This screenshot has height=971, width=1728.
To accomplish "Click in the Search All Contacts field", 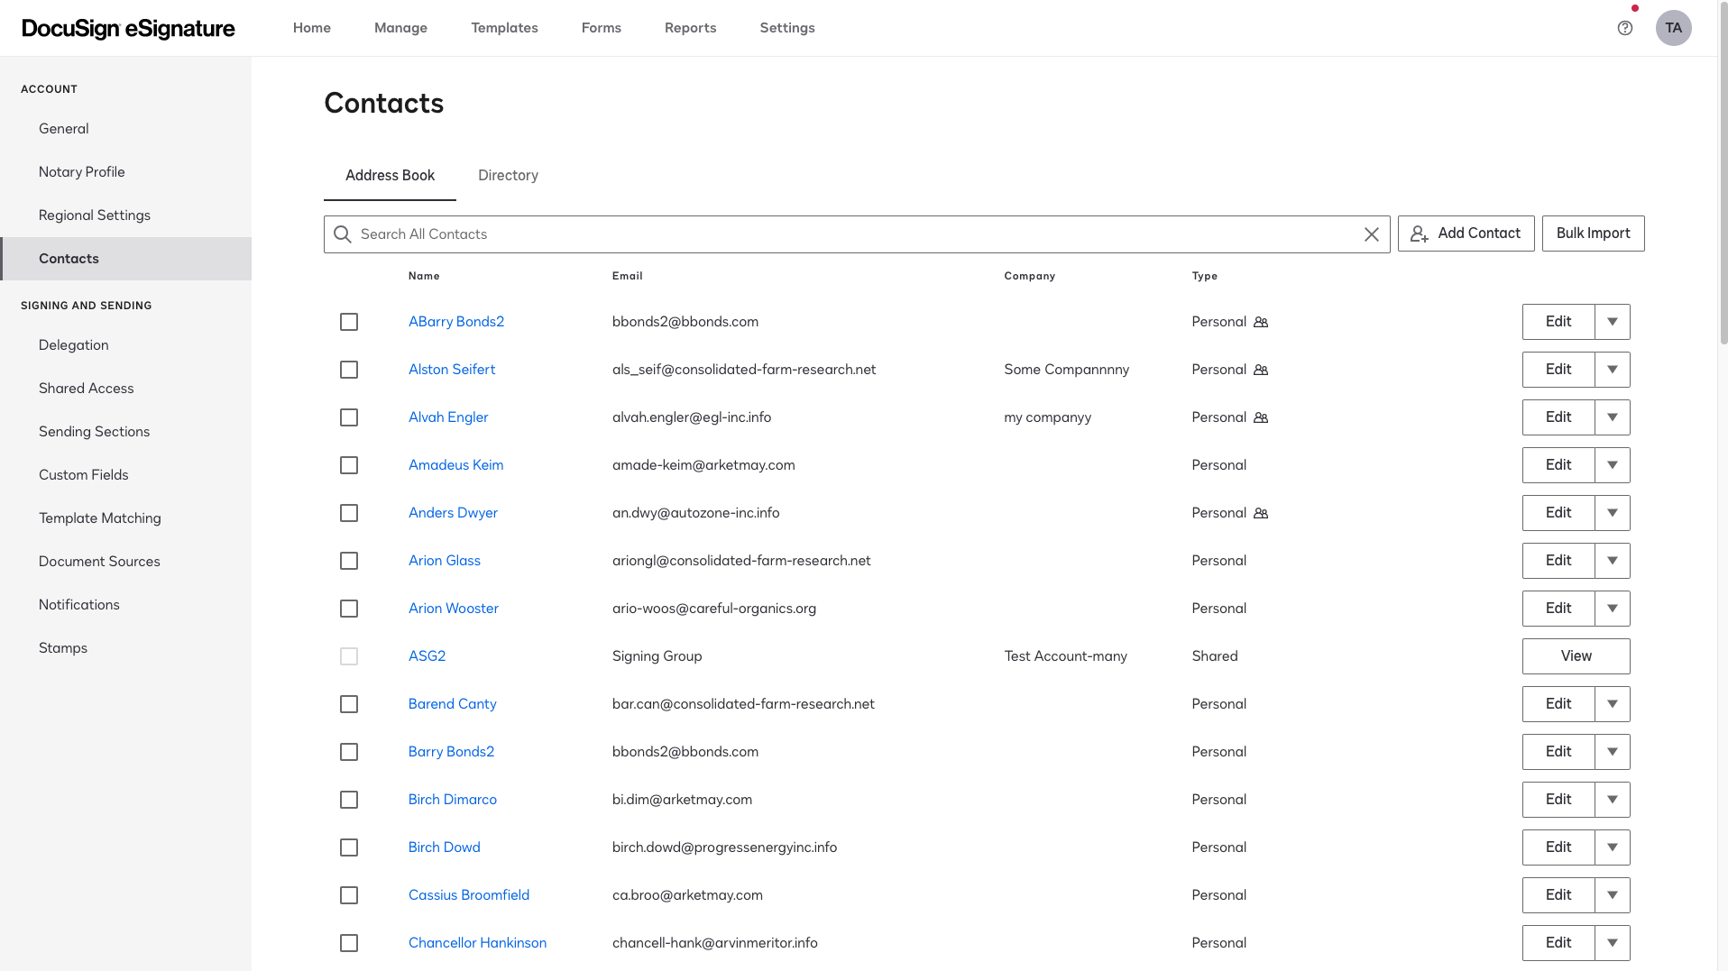I will tap(857, 234).
